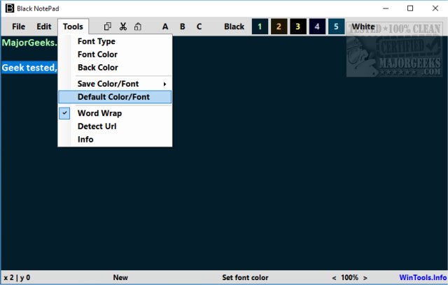Decrease zoom with the < arrow
This screenshot has height=285, width=448.
pos(334,277)
